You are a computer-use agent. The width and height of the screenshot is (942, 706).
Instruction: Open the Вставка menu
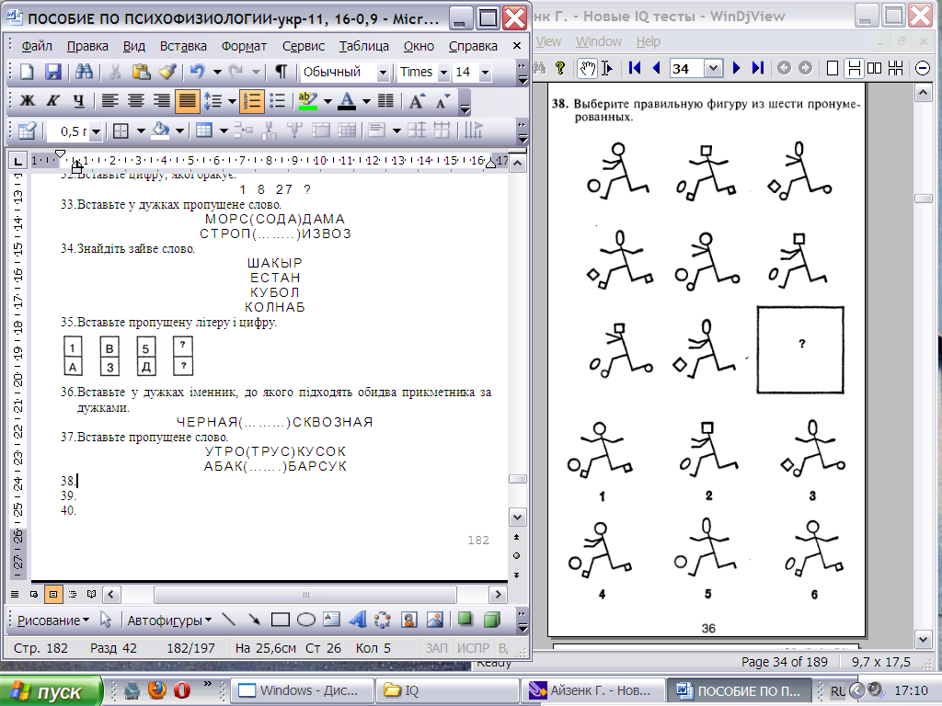183,46
